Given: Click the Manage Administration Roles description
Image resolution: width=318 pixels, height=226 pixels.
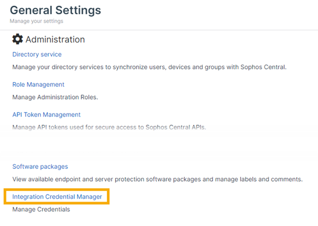Looking at the screenshot, I should pyautogui.click(x=55, y=97).
